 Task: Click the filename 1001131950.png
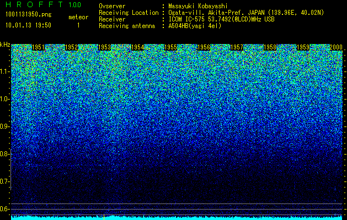[x=29, y=15]
